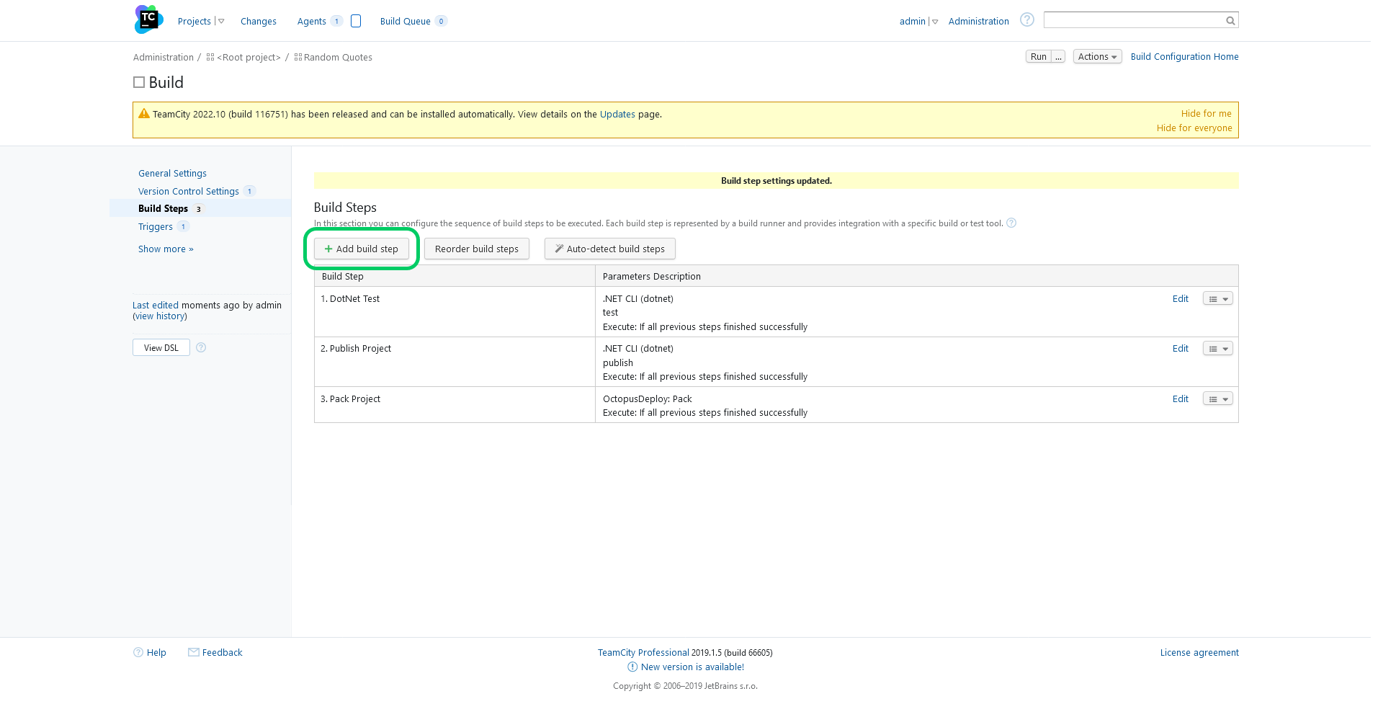Click the search magnifier icon
The width and height of the screenshot is (1383, 717).
point(1230,21)
